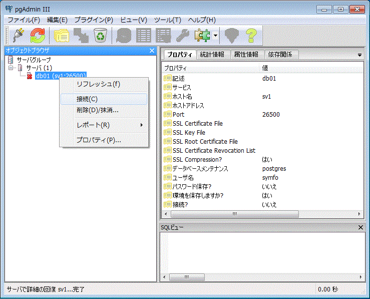
Task: Open the ヘルプ(H) menu
Action: pyautogui.click(x=202, y=20)
